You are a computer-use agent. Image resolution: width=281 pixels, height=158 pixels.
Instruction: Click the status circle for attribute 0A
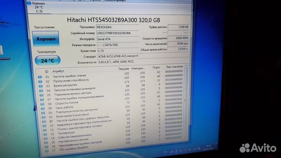coord(43,113)
